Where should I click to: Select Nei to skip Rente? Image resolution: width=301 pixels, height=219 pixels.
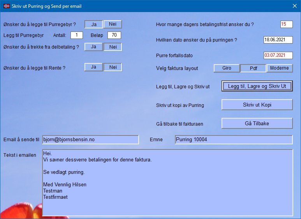pyautogui.click(x=113, y=67)
